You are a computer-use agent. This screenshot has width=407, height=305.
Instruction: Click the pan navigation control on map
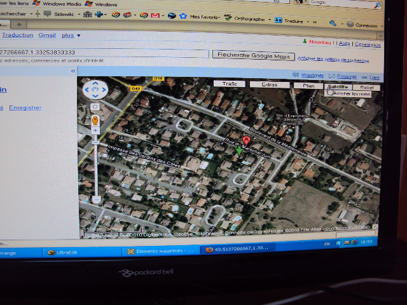coord(95,90)
